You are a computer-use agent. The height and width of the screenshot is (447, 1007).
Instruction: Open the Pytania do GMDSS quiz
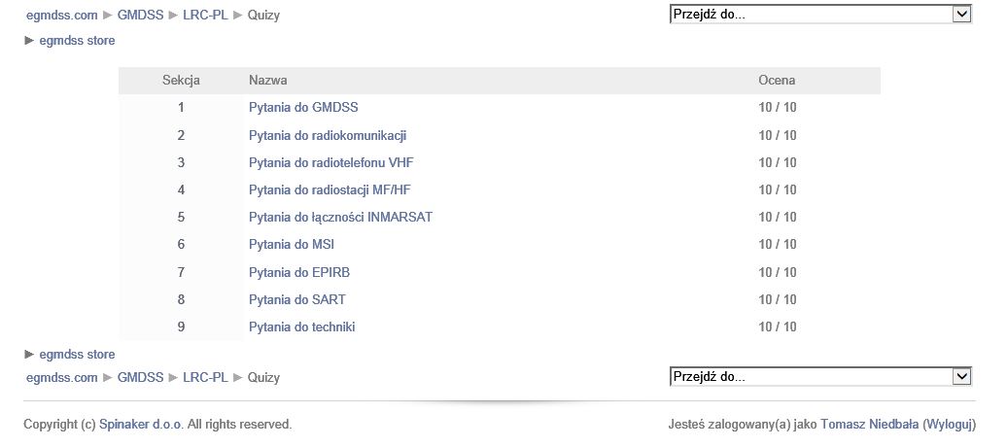tap(303, 107)
